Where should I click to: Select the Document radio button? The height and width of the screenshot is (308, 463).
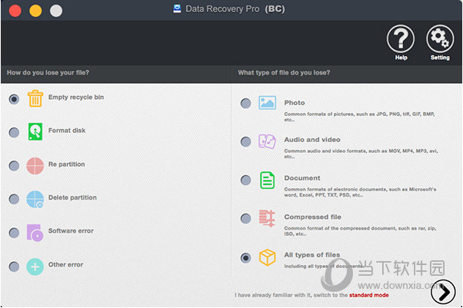coord(245,180)
